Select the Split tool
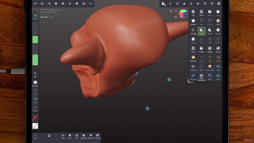This screenshot has height=143, width=254. pos(210,40)
